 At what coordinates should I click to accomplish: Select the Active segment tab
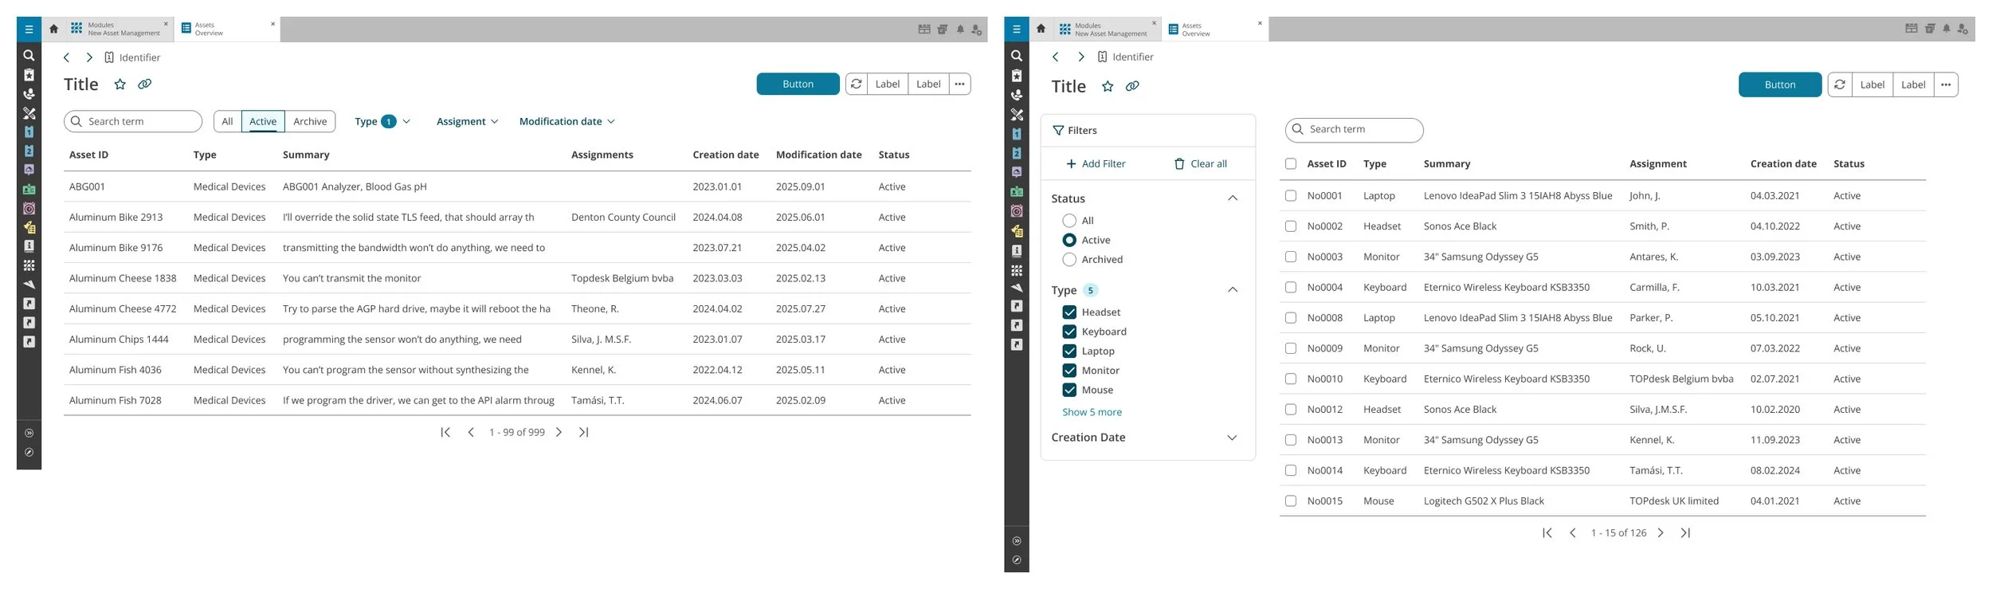click(263, 121)
